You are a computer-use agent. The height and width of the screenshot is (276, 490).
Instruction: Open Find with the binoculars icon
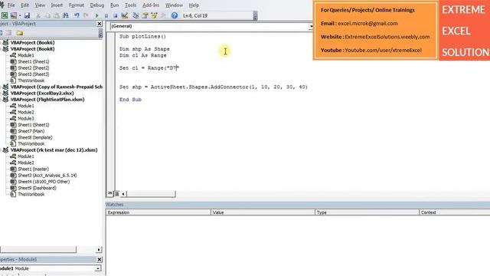(66, 15)
